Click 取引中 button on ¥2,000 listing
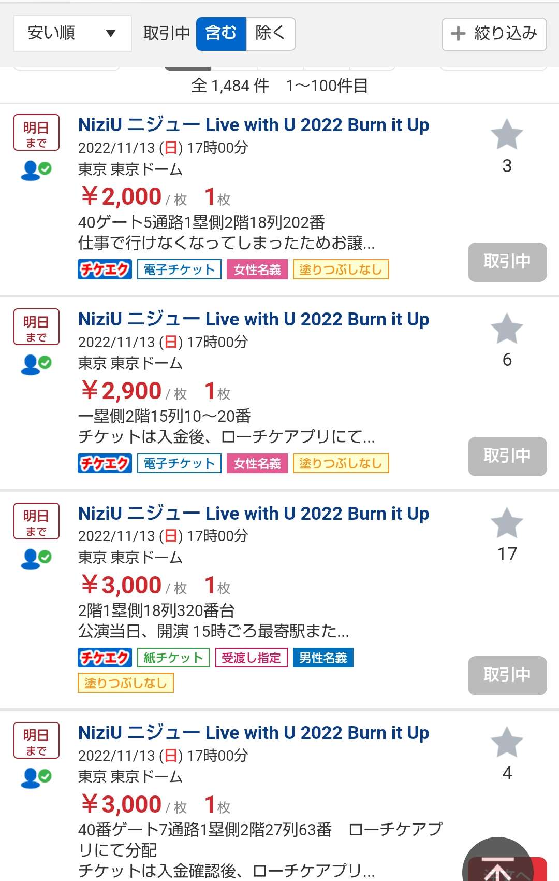 [507, 262]
